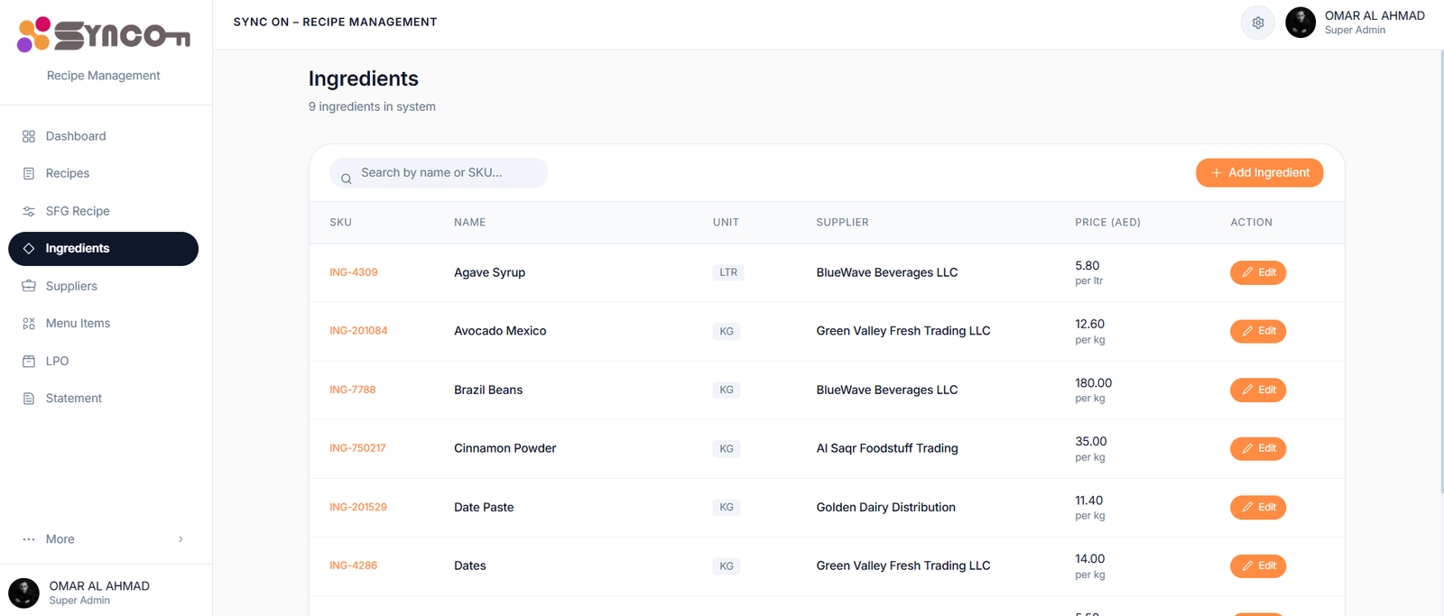
Task: Click the Add Ingredient button
Action: [x=1259, y=172]
